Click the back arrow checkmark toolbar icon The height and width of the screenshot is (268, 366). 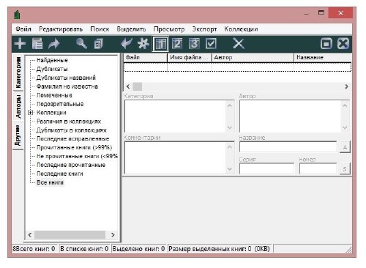[127, 44]
